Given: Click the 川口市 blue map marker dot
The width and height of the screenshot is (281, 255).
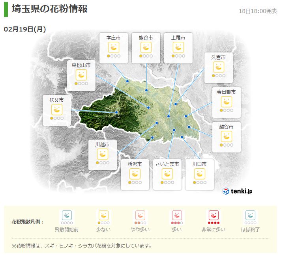Looking at the screenshot, I should 182,137.
